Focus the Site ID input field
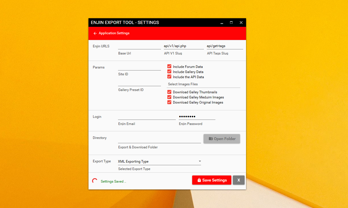348x208 pixels. click(139, 67)
